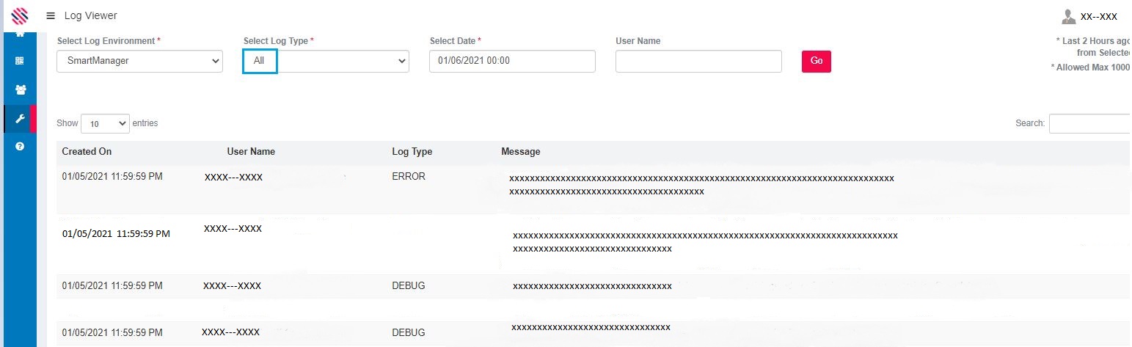Open the users group sidebar icon
Viewport: 1132px width, 347px height.
pos(20,90)
